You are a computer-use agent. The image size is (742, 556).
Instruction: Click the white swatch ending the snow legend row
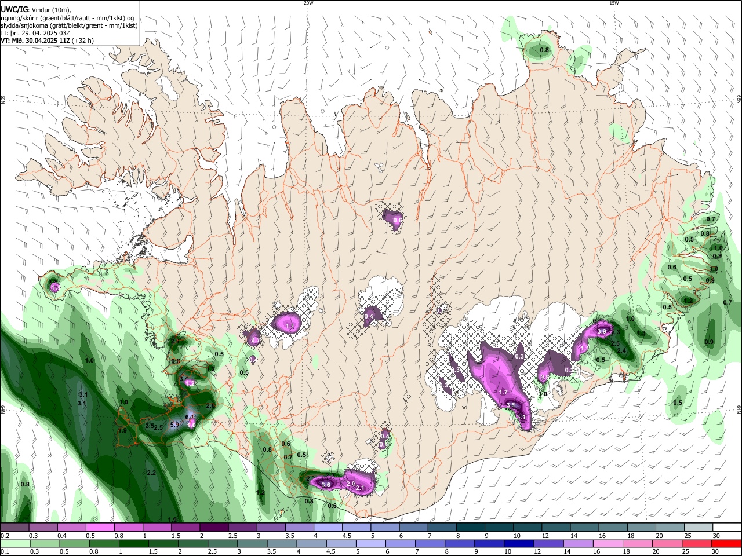726,528
